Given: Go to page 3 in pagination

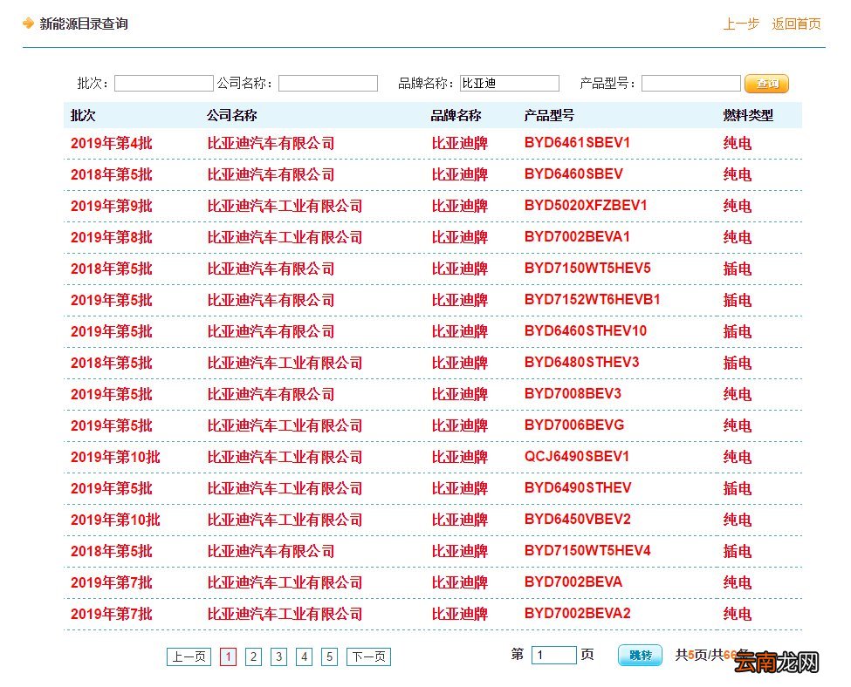Looking at the screenshot, I should click(279, 656).
